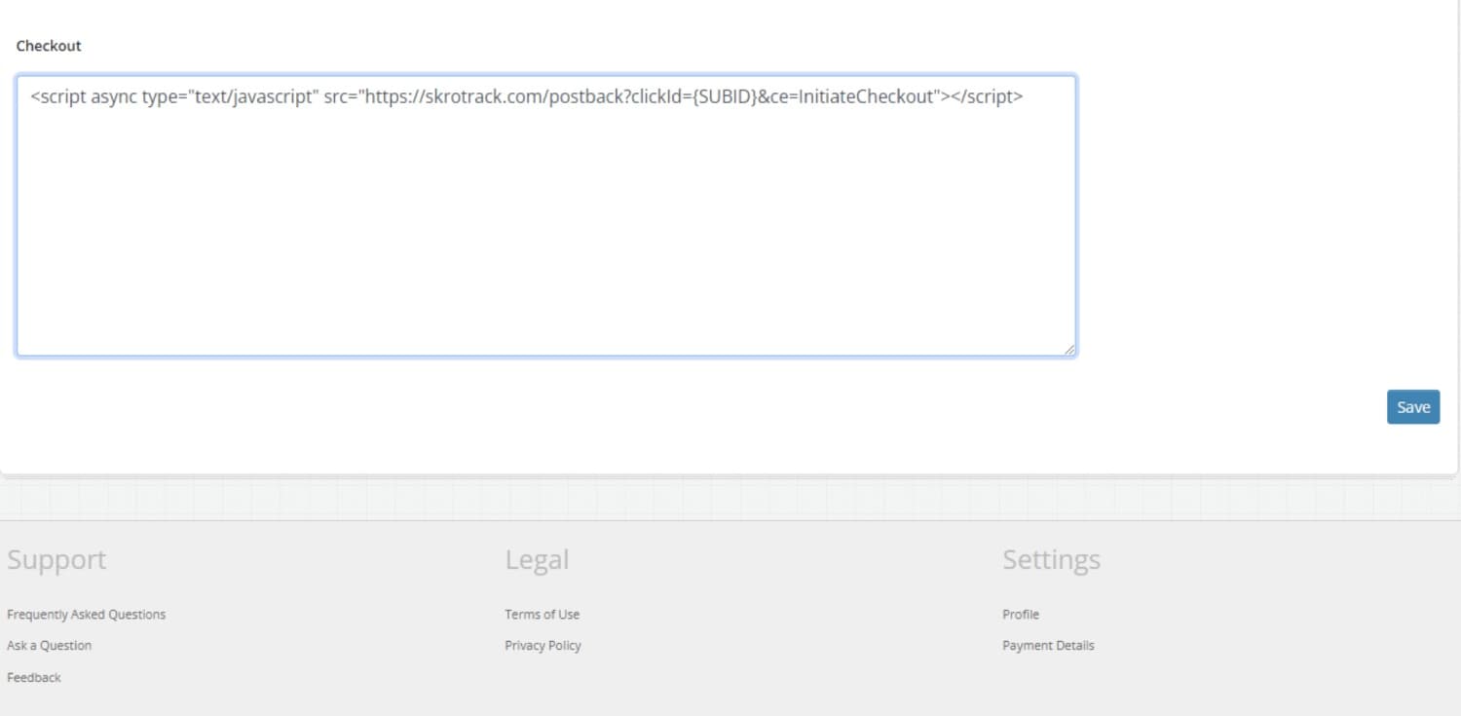Open the Ask a Question link
This screenshot has height=716, width=1461.
49,646
